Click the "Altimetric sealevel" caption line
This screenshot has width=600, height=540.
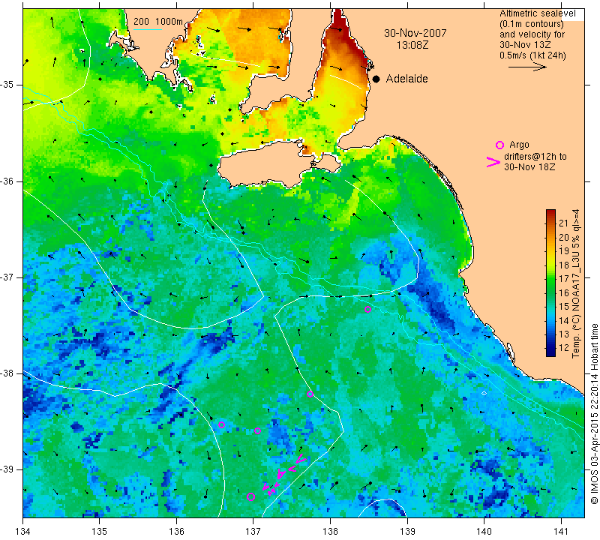pos(538,13)
